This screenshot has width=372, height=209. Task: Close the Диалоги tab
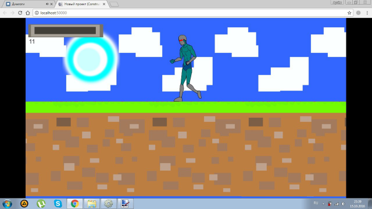[x=52, y=4]
